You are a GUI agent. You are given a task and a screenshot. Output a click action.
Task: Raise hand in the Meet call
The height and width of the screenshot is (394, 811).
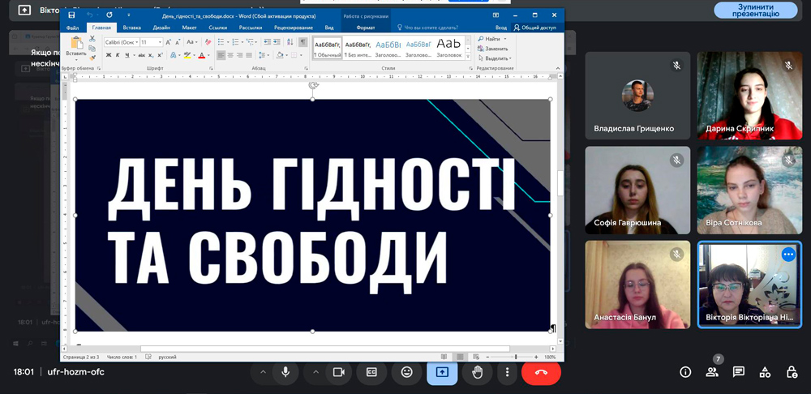[x=478, y=372]
